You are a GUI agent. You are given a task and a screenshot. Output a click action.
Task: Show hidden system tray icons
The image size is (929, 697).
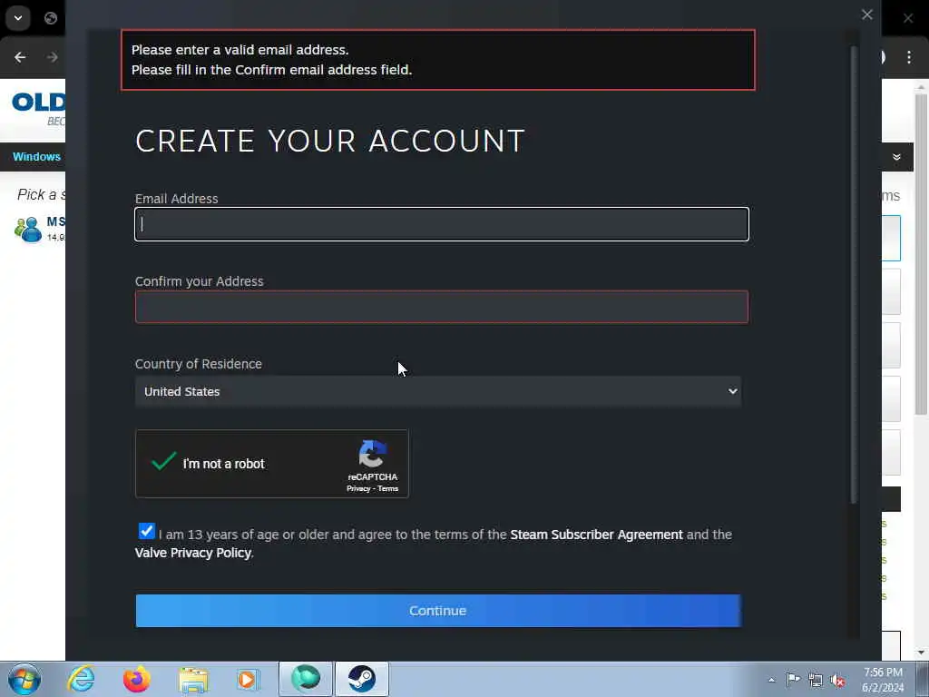tap(771, 680)
